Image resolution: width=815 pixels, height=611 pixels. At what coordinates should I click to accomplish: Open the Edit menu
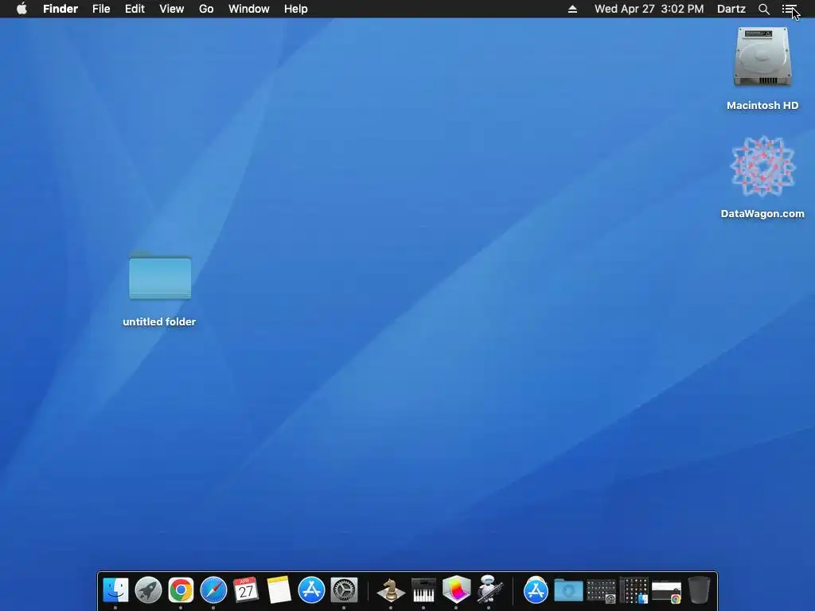tap(135, 9)
